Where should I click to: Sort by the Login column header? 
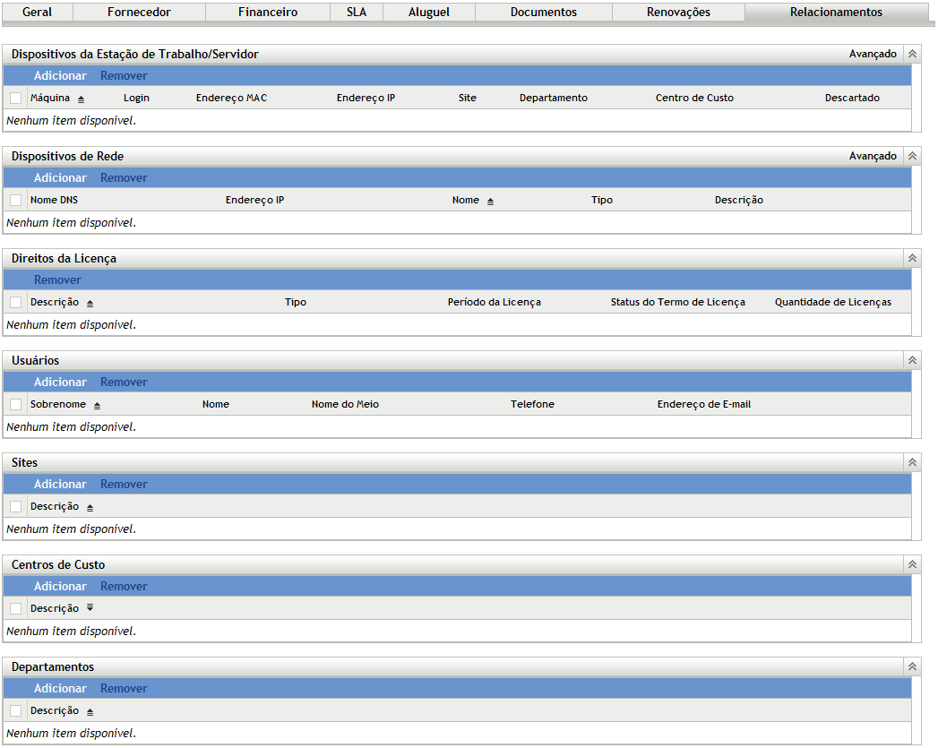pyautogui.click(x=136, y=98)
